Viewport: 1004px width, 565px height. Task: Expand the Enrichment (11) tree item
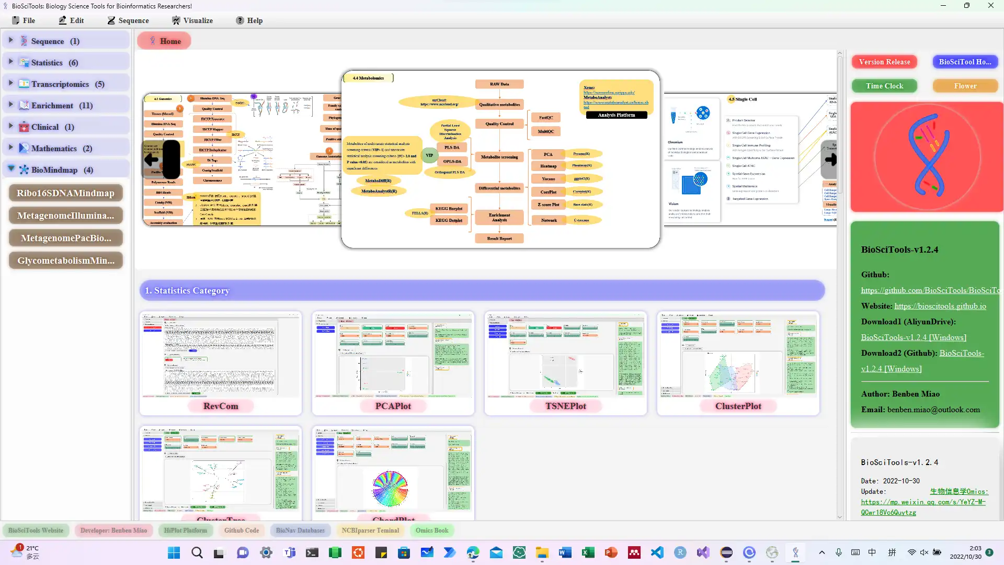coord(10,105)
